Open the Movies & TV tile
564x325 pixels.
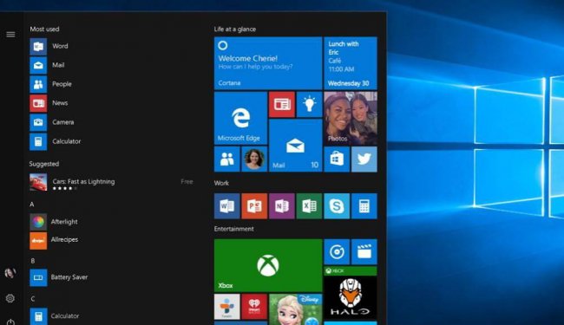[x=364, y=251]
